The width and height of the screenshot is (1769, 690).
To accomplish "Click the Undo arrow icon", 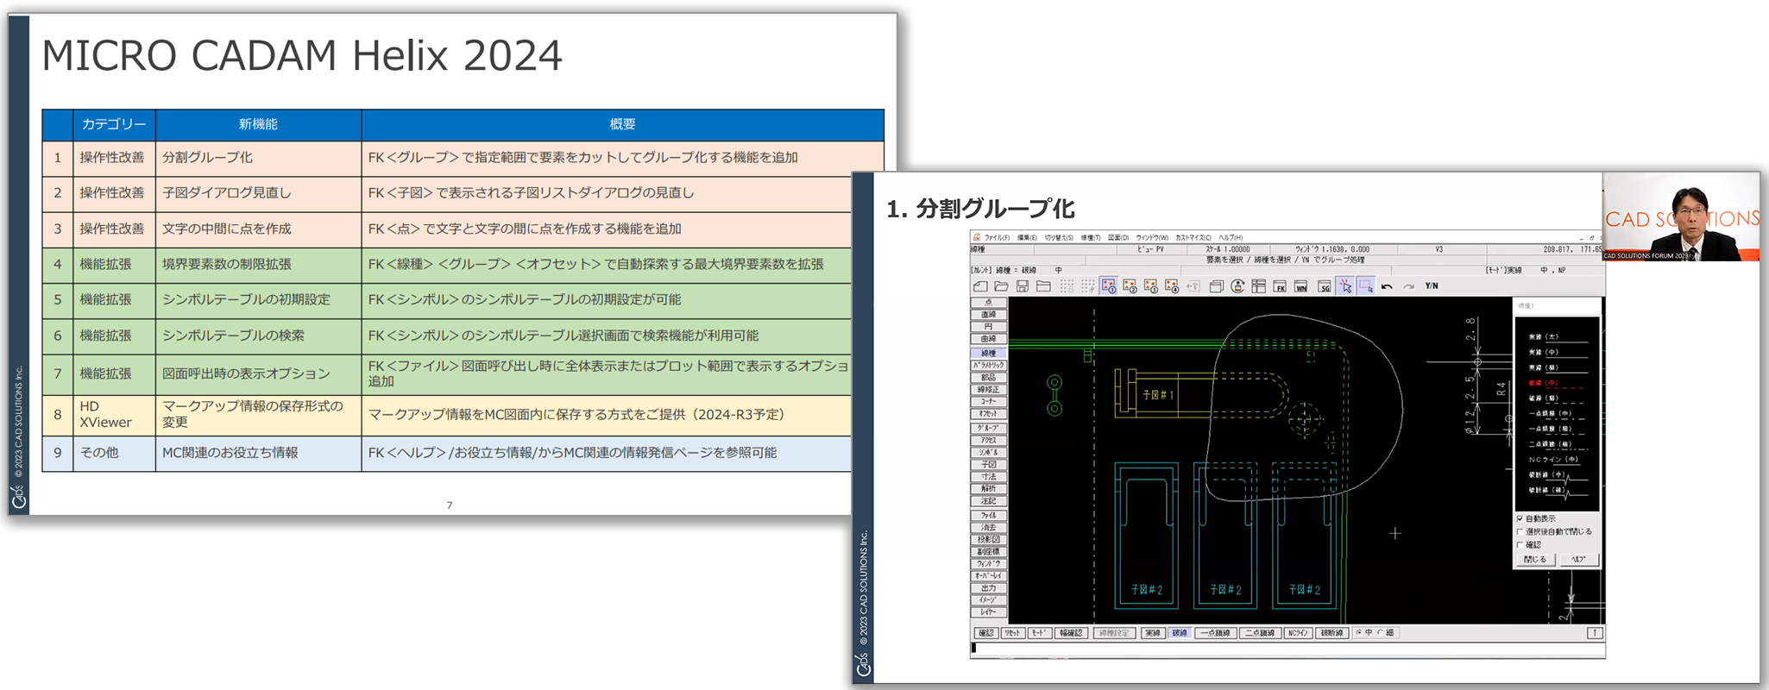I will (1387, 286).
